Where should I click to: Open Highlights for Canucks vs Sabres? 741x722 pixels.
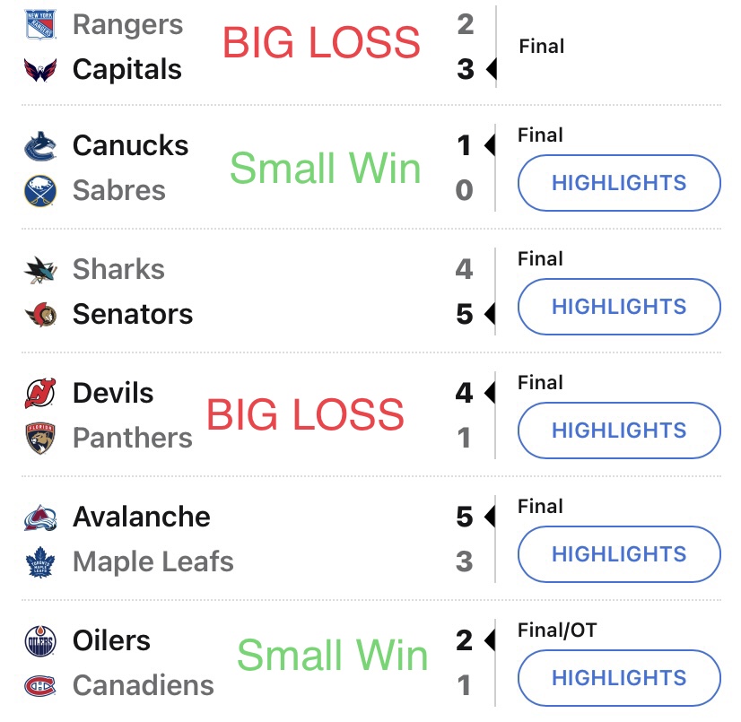tap(619, 183)
